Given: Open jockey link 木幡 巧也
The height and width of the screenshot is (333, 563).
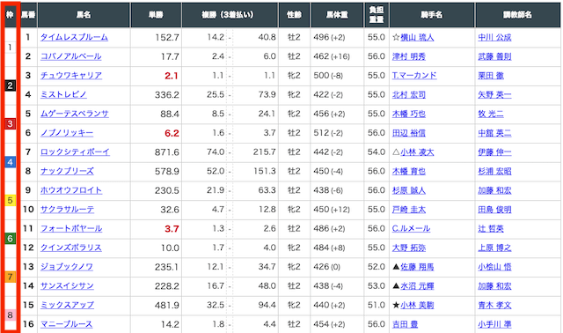Looking at the screenshot, I should click(x=409, y=114).
